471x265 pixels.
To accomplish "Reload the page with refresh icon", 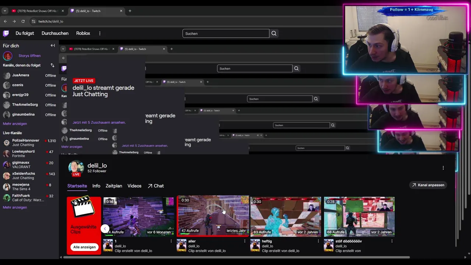I will pyautogui.click(x=23, y=21).
